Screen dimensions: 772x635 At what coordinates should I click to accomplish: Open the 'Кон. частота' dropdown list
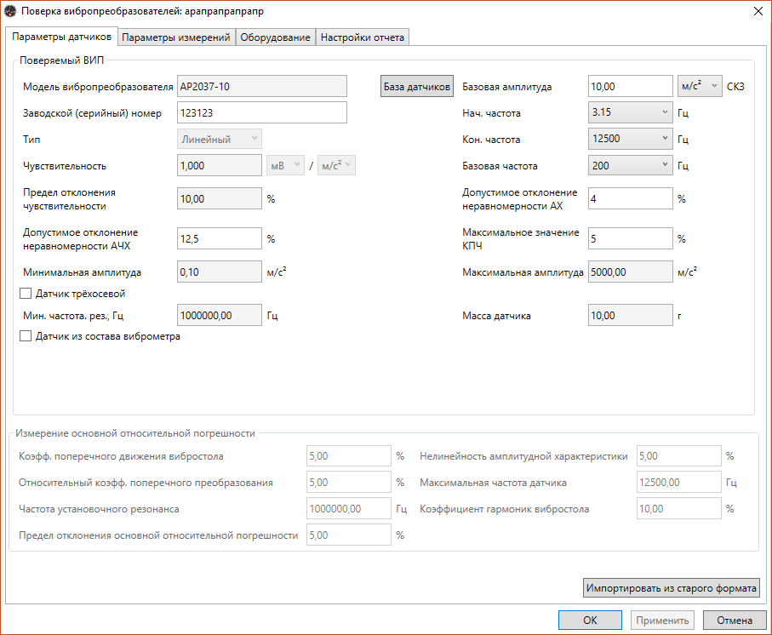630,140
